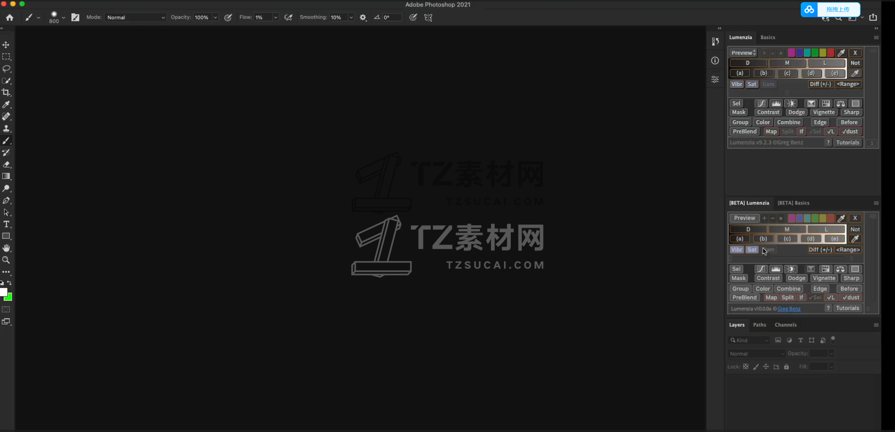Expand the Opacity slider dropdown
Viewport: 895px width, 432px height.
point(215,18)
